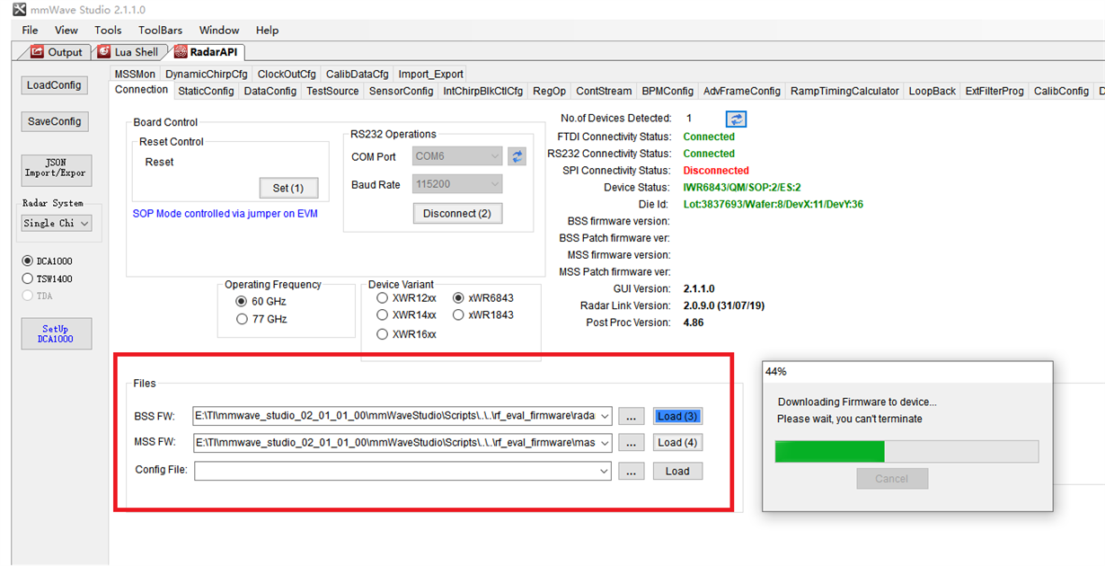Select the Connection tab
This screenshot has height=566, width=1105.
coord(141,90)
